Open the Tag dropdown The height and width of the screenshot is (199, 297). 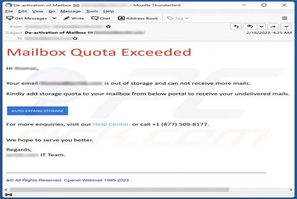[x=178, y=18]
